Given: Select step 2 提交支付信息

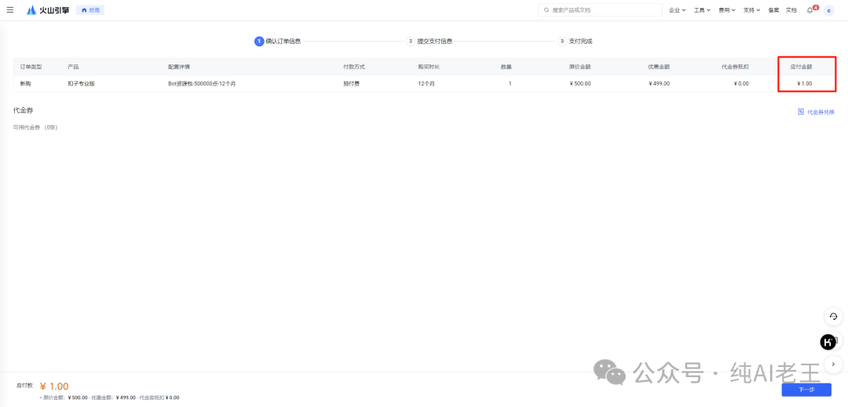Looking at the screenshot, I should [429, 41].
